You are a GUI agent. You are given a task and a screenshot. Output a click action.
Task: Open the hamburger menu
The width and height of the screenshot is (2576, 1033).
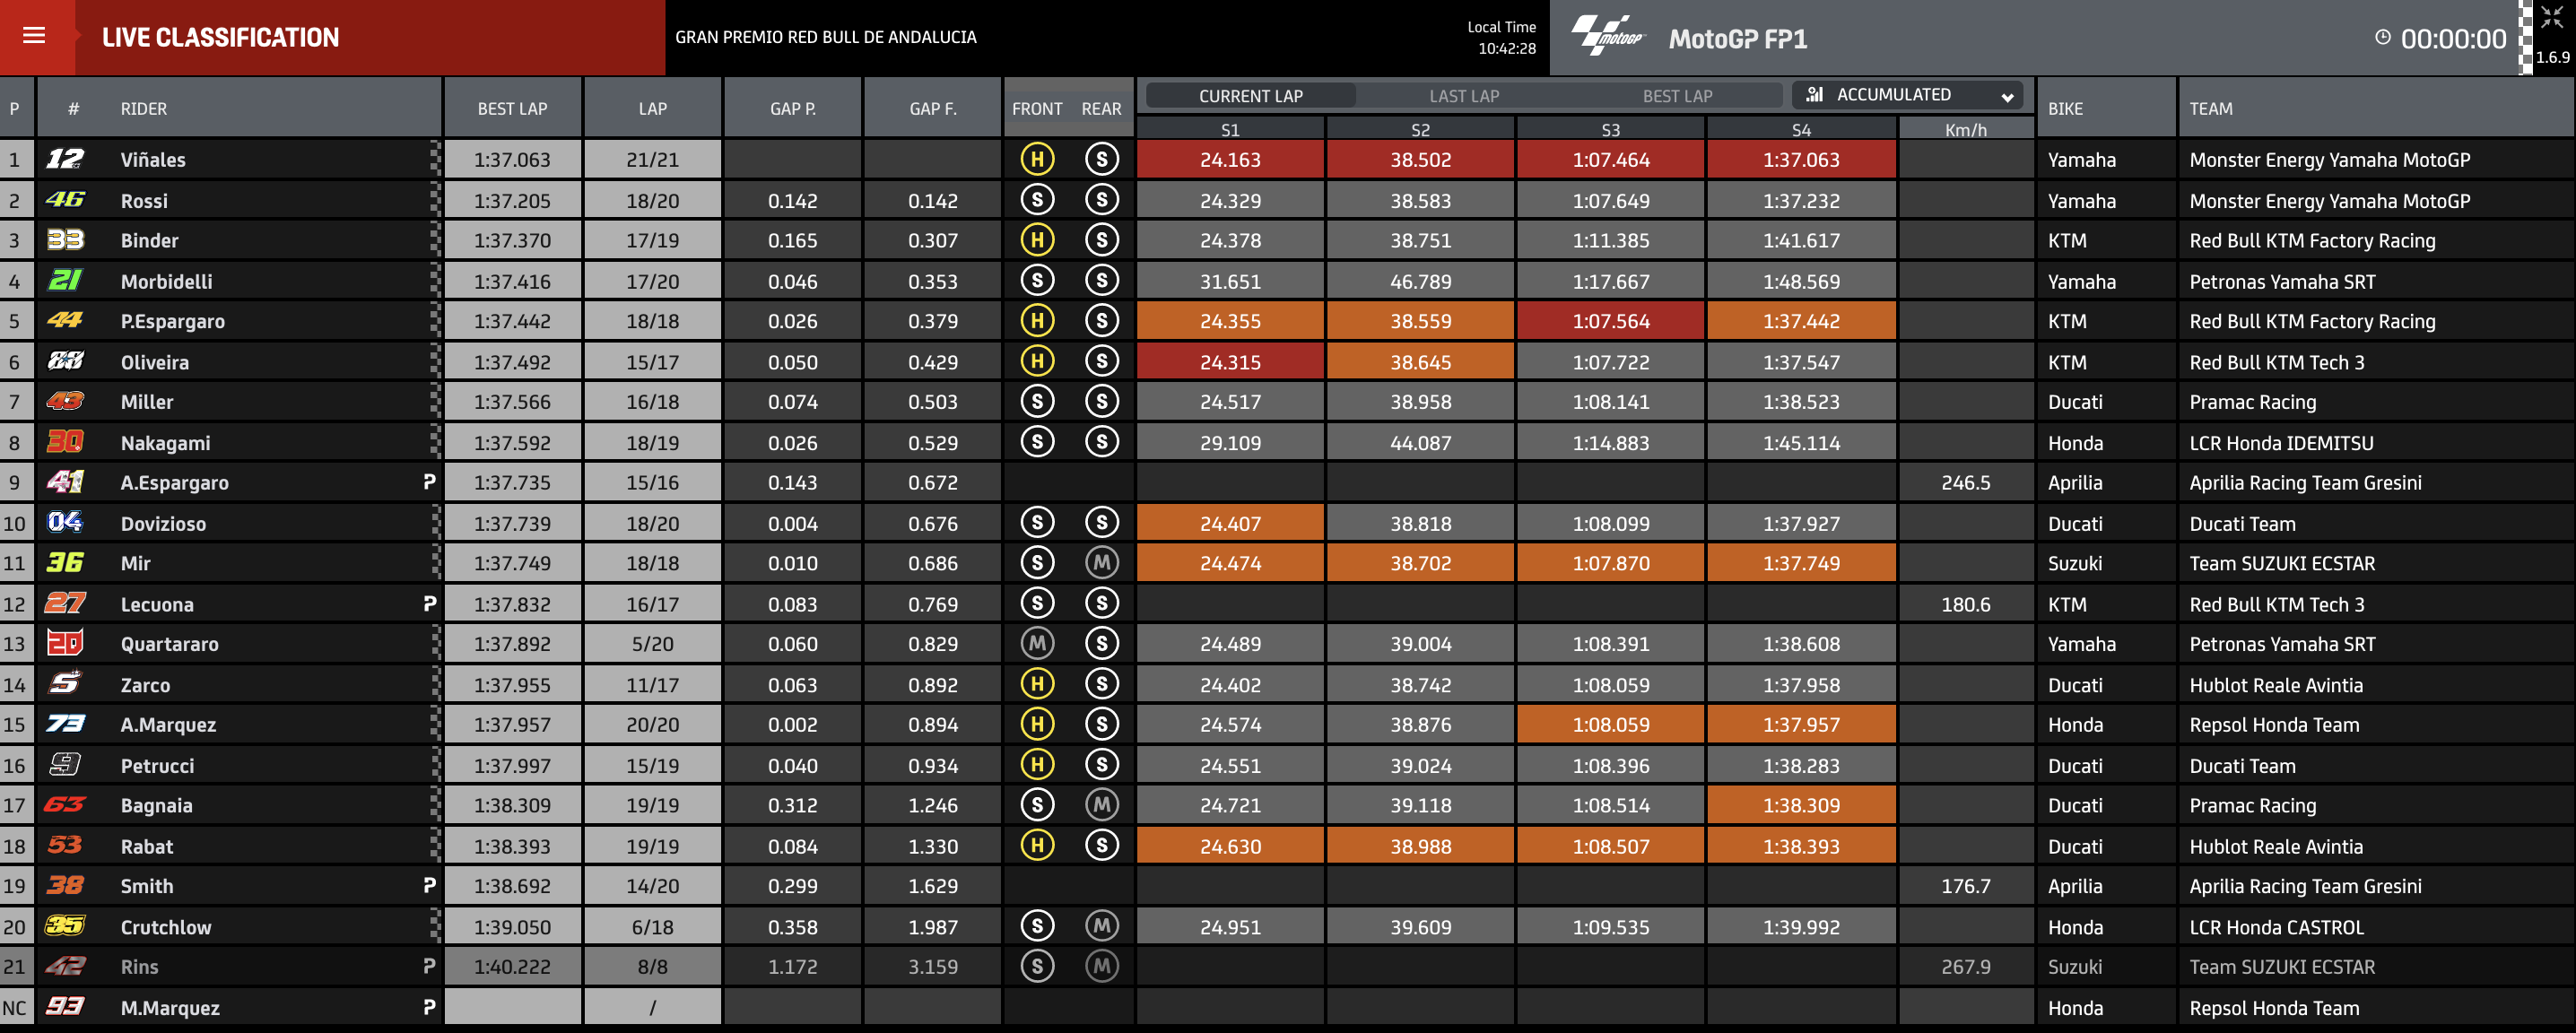(34, 36)
